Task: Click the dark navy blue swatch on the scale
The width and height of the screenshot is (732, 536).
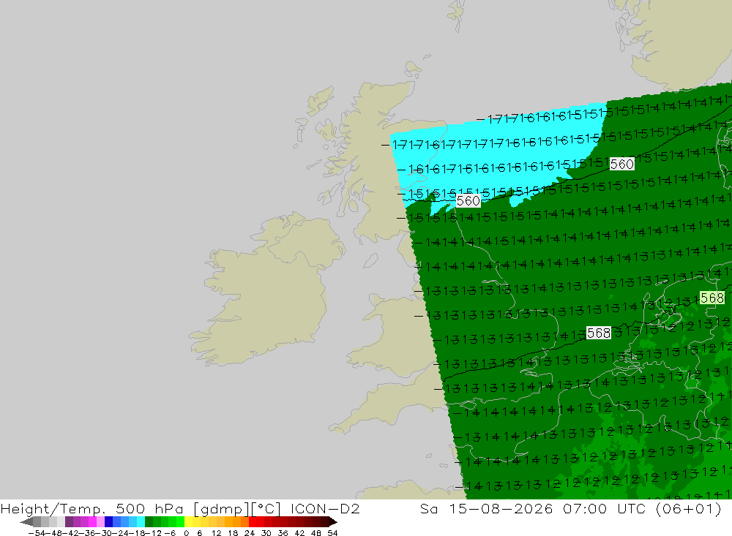Action: pyautogui.click(x=109, y=521)
